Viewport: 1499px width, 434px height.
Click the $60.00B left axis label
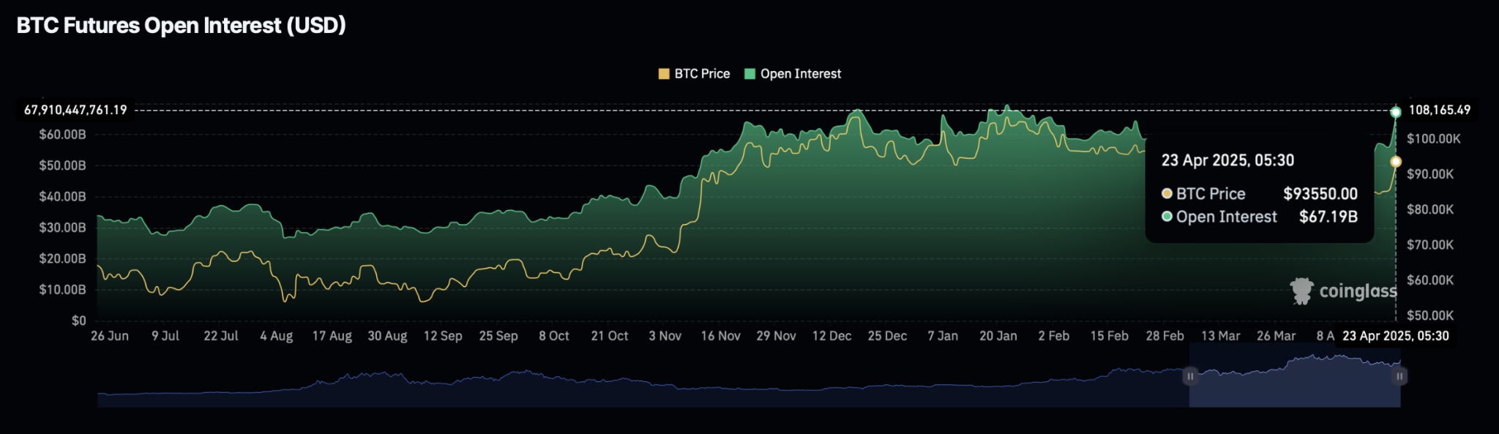pyautogui.click(x=63, y=135)
